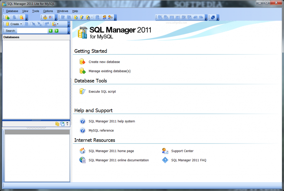The height and width of the screenshot is (191, 284).
Task: Expand the explorer database-check icon dropdown arrow
Action: tap(58, 24)
